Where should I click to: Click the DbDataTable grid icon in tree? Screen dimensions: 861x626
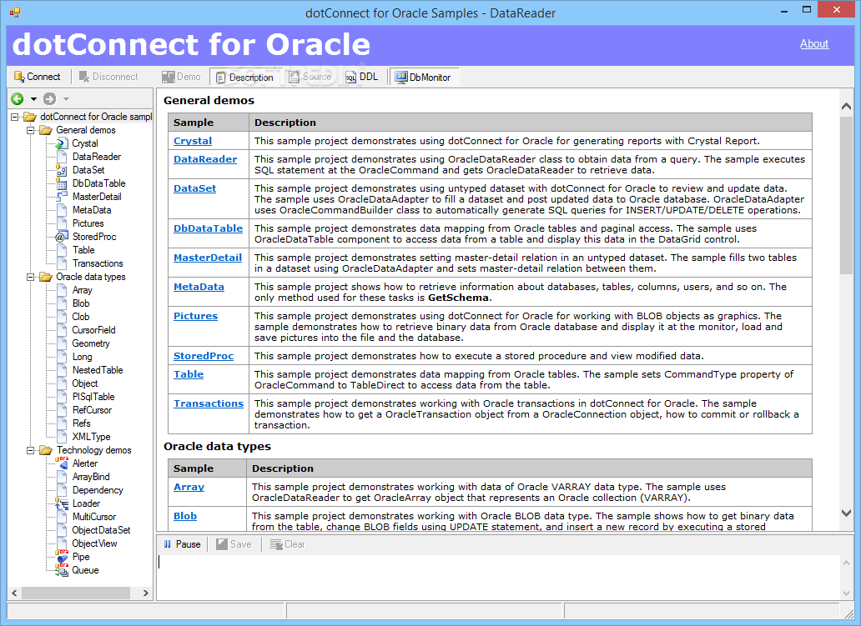pos(62,183)
